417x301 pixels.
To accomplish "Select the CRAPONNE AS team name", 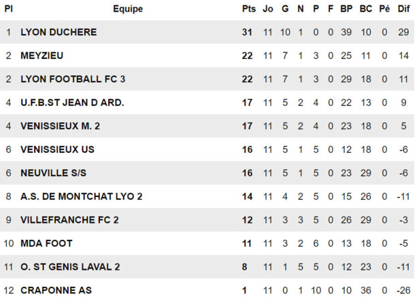I will [56, 290].
